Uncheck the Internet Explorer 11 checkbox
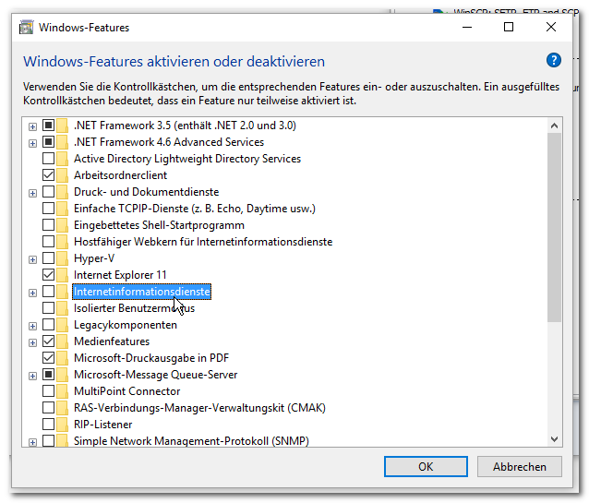589x503 pixels. [48, 275]
